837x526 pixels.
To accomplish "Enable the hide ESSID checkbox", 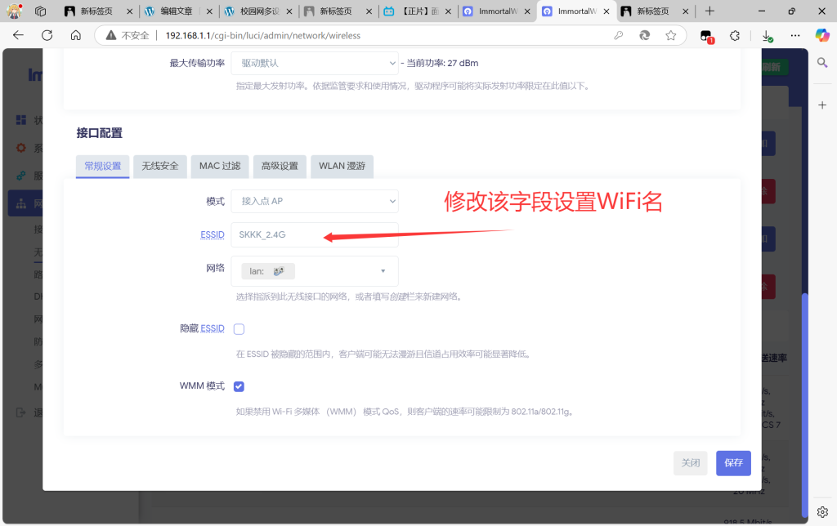I will pyautogui.click(x=239, y=329).
